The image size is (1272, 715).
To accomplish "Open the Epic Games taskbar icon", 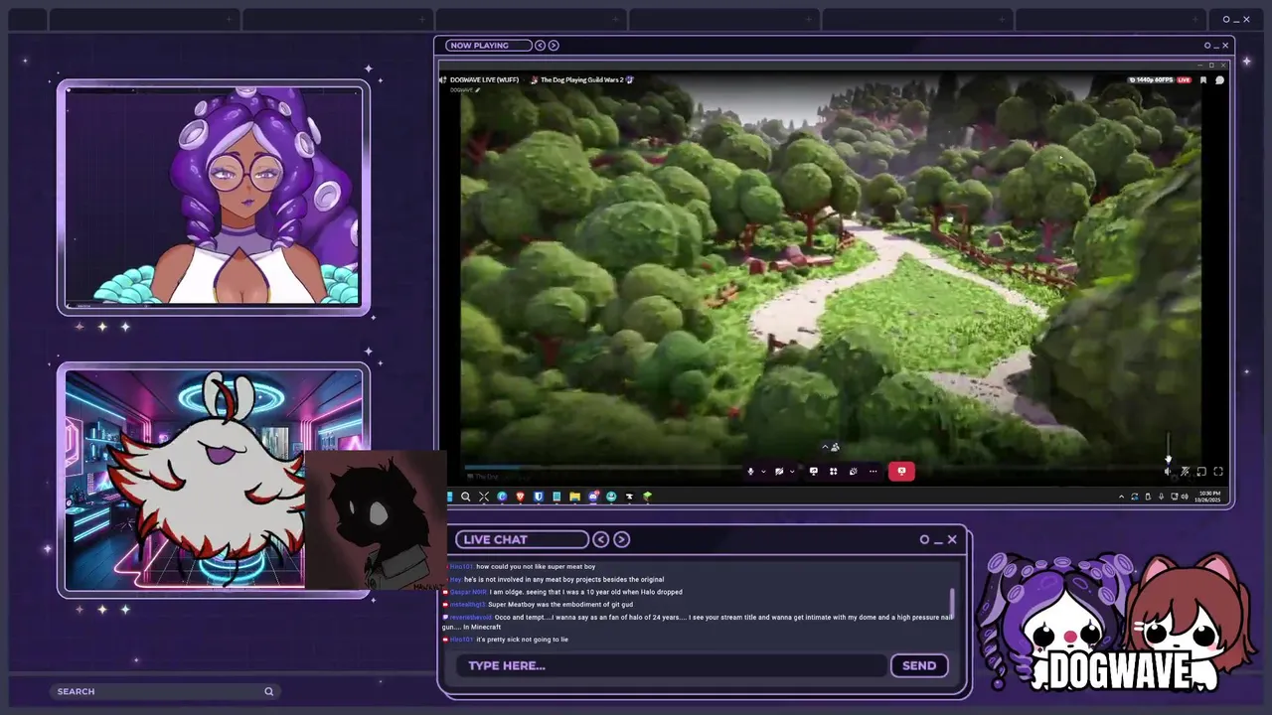I will point(629,497).
